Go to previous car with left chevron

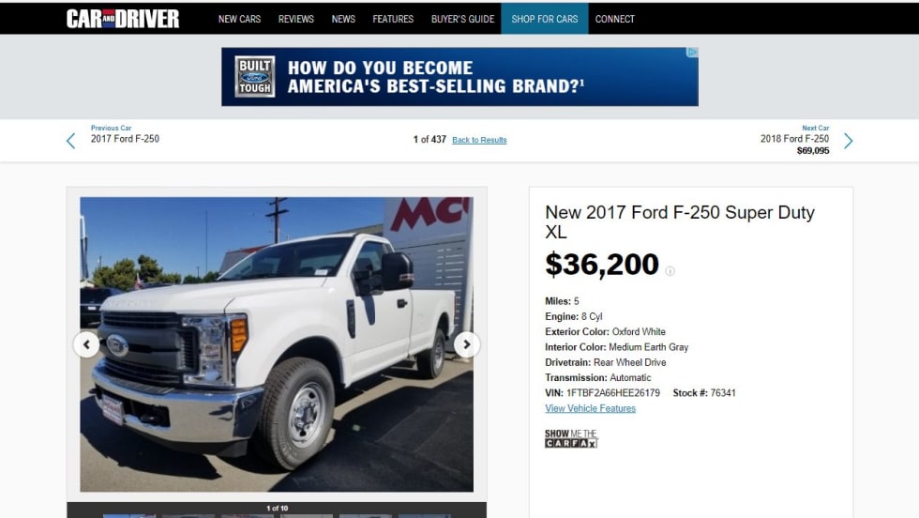click(71, 141)
